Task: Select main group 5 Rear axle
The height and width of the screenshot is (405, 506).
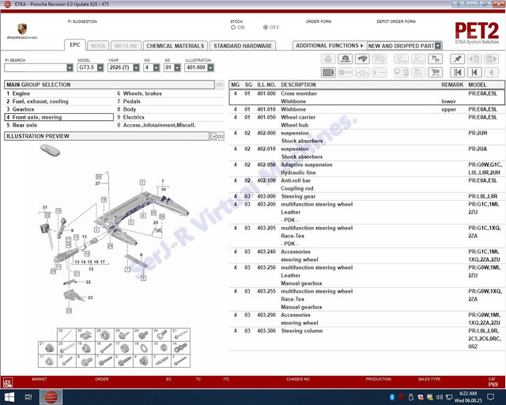Action: tap(59, 125)
